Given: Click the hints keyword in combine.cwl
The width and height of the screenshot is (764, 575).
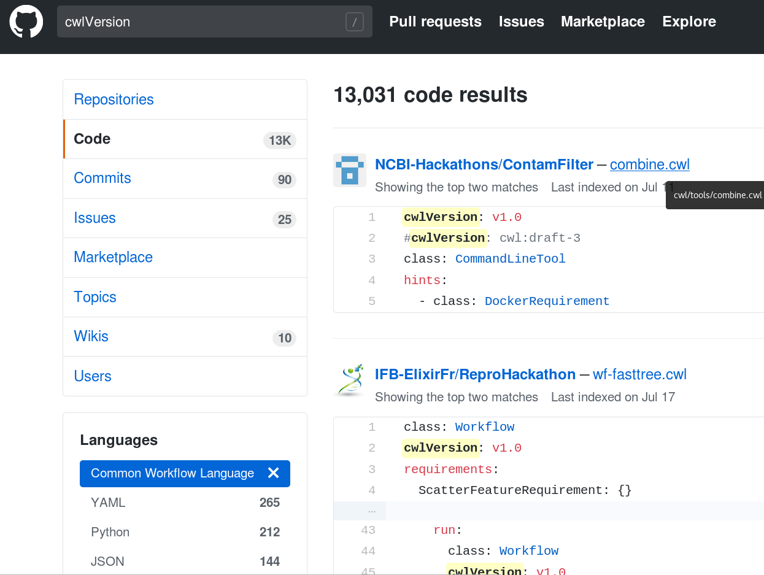Looking at the screenshot, I should point(422,280).
